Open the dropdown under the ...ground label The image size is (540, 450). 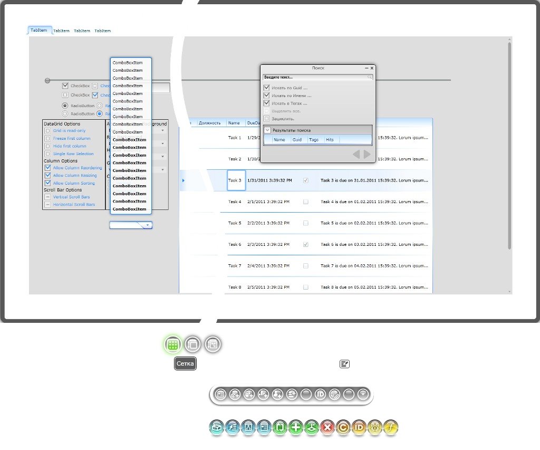[162, 131]
